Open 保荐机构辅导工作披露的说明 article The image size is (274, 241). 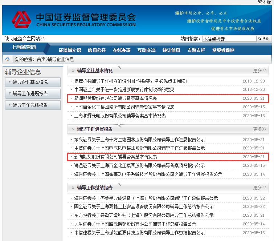click(131, 81)
